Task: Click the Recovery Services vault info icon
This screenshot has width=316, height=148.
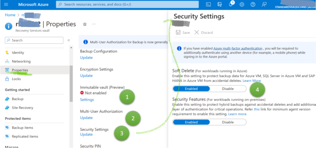Action: coord(8,26)
